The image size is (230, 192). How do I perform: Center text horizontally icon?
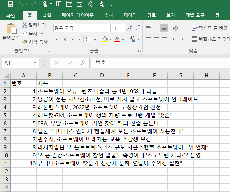(x=156, y=39)
